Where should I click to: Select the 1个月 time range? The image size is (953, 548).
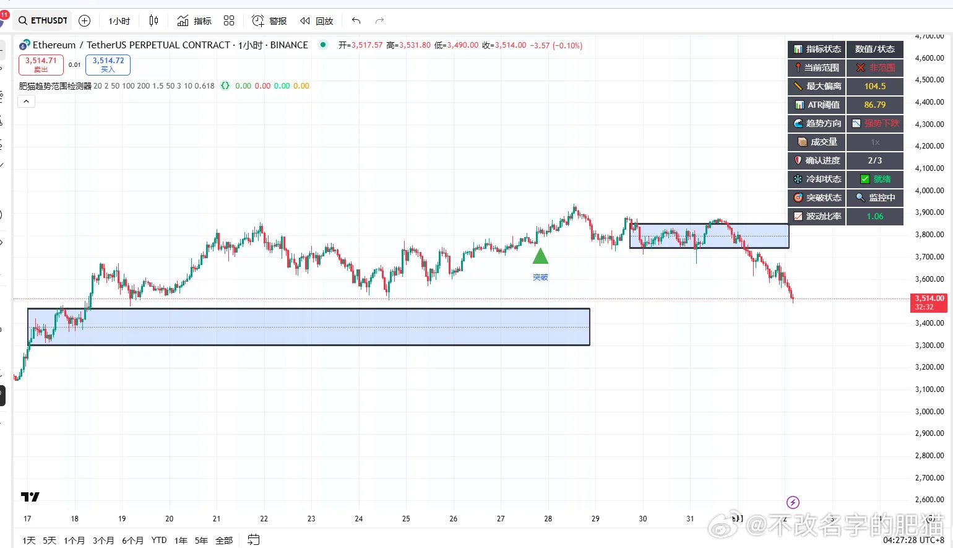[x=74, y=540]
